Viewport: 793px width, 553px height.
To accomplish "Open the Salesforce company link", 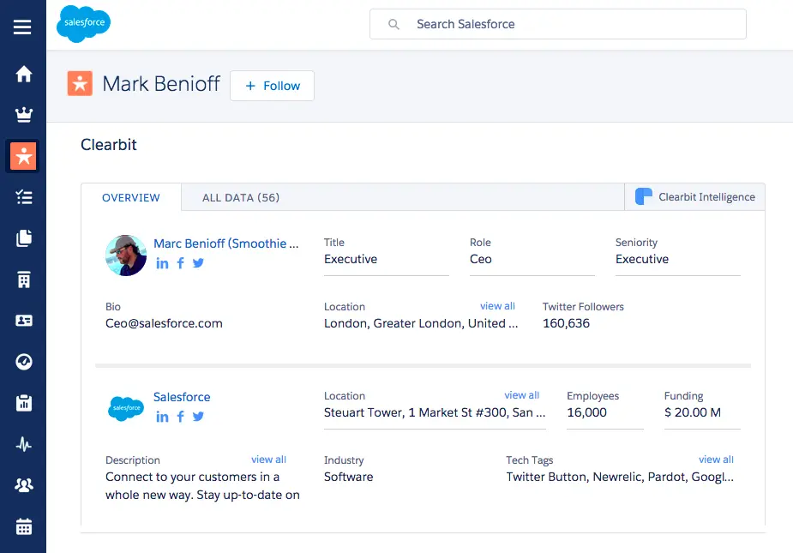I will pyautogui.click(x=181, y=397).
